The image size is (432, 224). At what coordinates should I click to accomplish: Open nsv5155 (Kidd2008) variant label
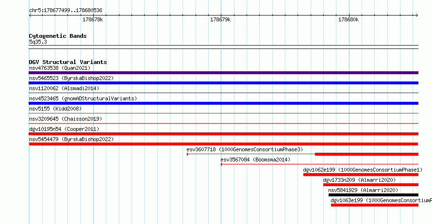click(x=55, y=109)
